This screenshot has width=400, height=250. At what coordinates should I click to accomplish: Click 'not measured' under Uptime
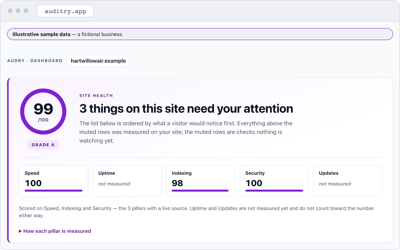pyautogui.click(x=114, y=184)
